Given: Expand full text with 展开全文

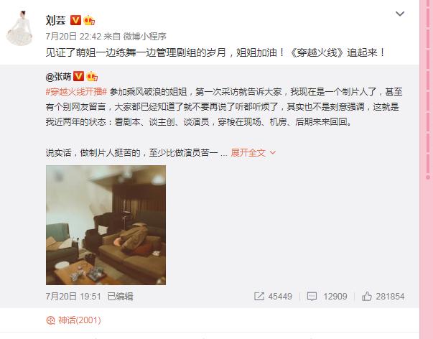Looking at the screenshot, I should pyautogui.click(x=248, y=152).
